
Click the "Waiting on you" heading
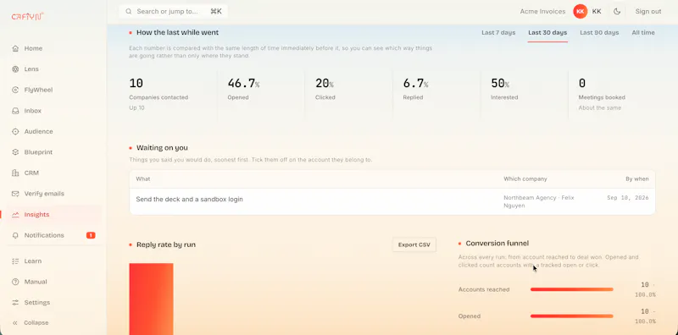[162, 148]
